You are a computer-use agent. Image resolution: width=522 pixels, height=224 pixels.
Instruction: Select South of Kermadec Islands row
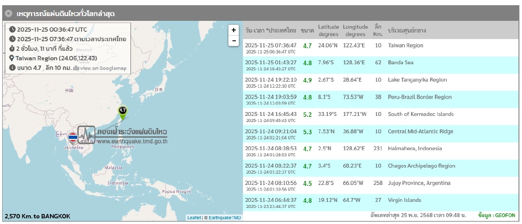click(381, 117)
